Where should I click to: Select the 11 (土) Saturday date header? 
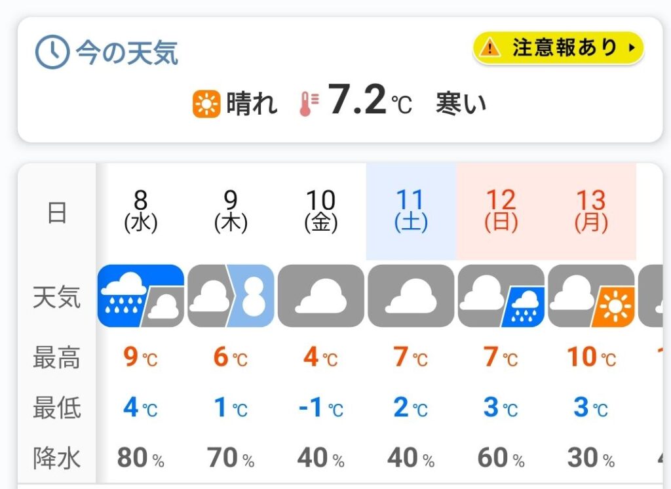tap(411, 211)
